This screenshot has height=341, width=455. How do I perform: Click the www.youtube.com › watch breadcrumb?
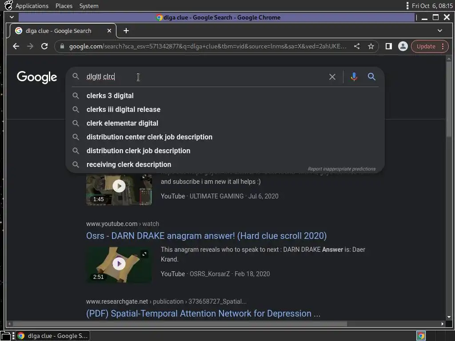(x=123, y=224)
